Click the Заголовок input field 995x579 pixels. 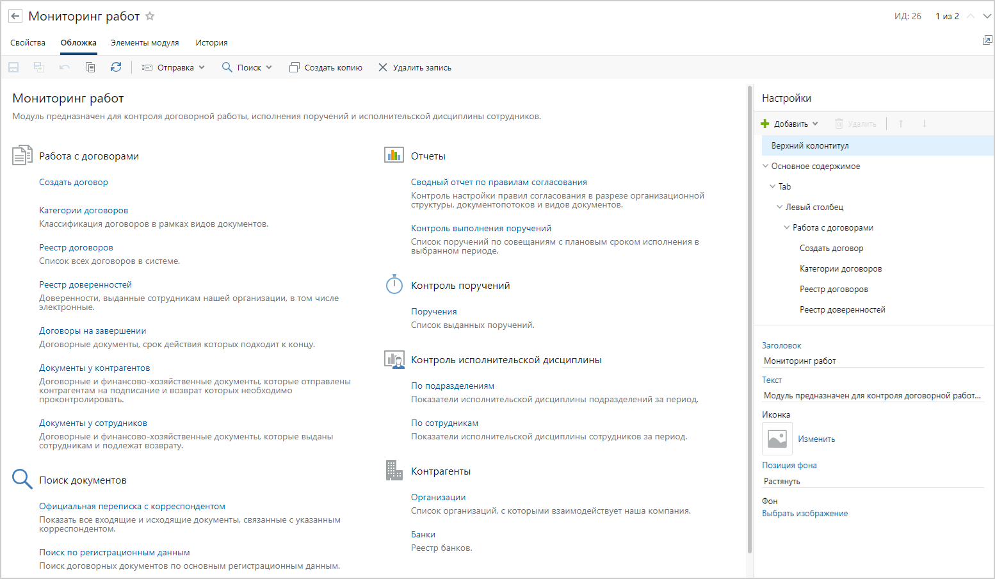click(x=872, y=361)
